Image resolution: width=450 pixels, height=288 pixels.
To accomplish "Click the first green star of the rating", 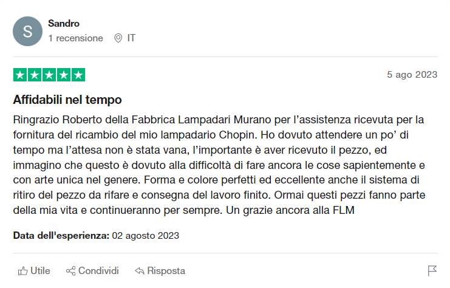I will point(19,75).
